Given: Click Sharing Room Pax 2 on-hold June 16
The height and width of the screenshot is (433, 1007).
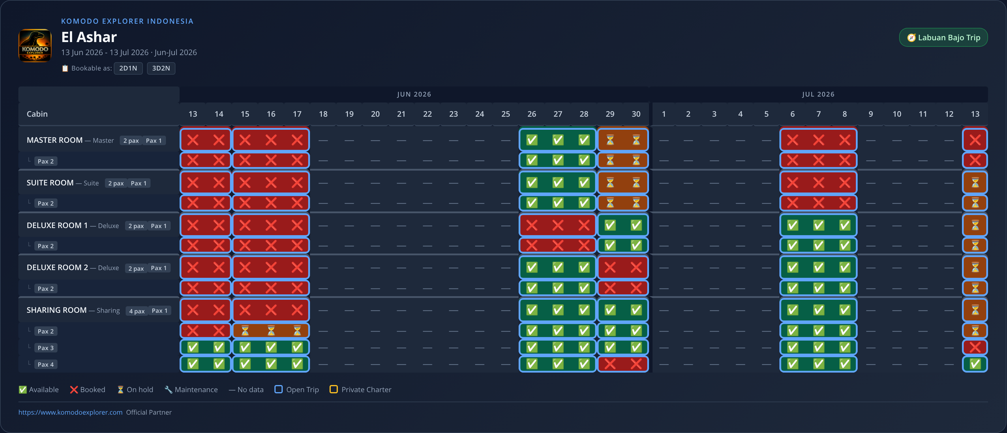Looking at the screenshot, I should click(x=271, y=331).
